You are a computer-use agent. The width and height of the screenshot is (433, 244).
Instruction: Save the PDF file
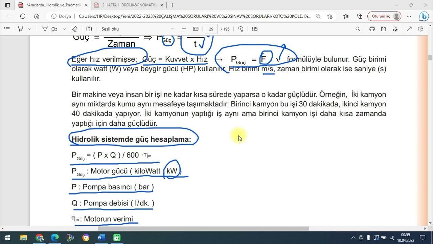point(383,29)
